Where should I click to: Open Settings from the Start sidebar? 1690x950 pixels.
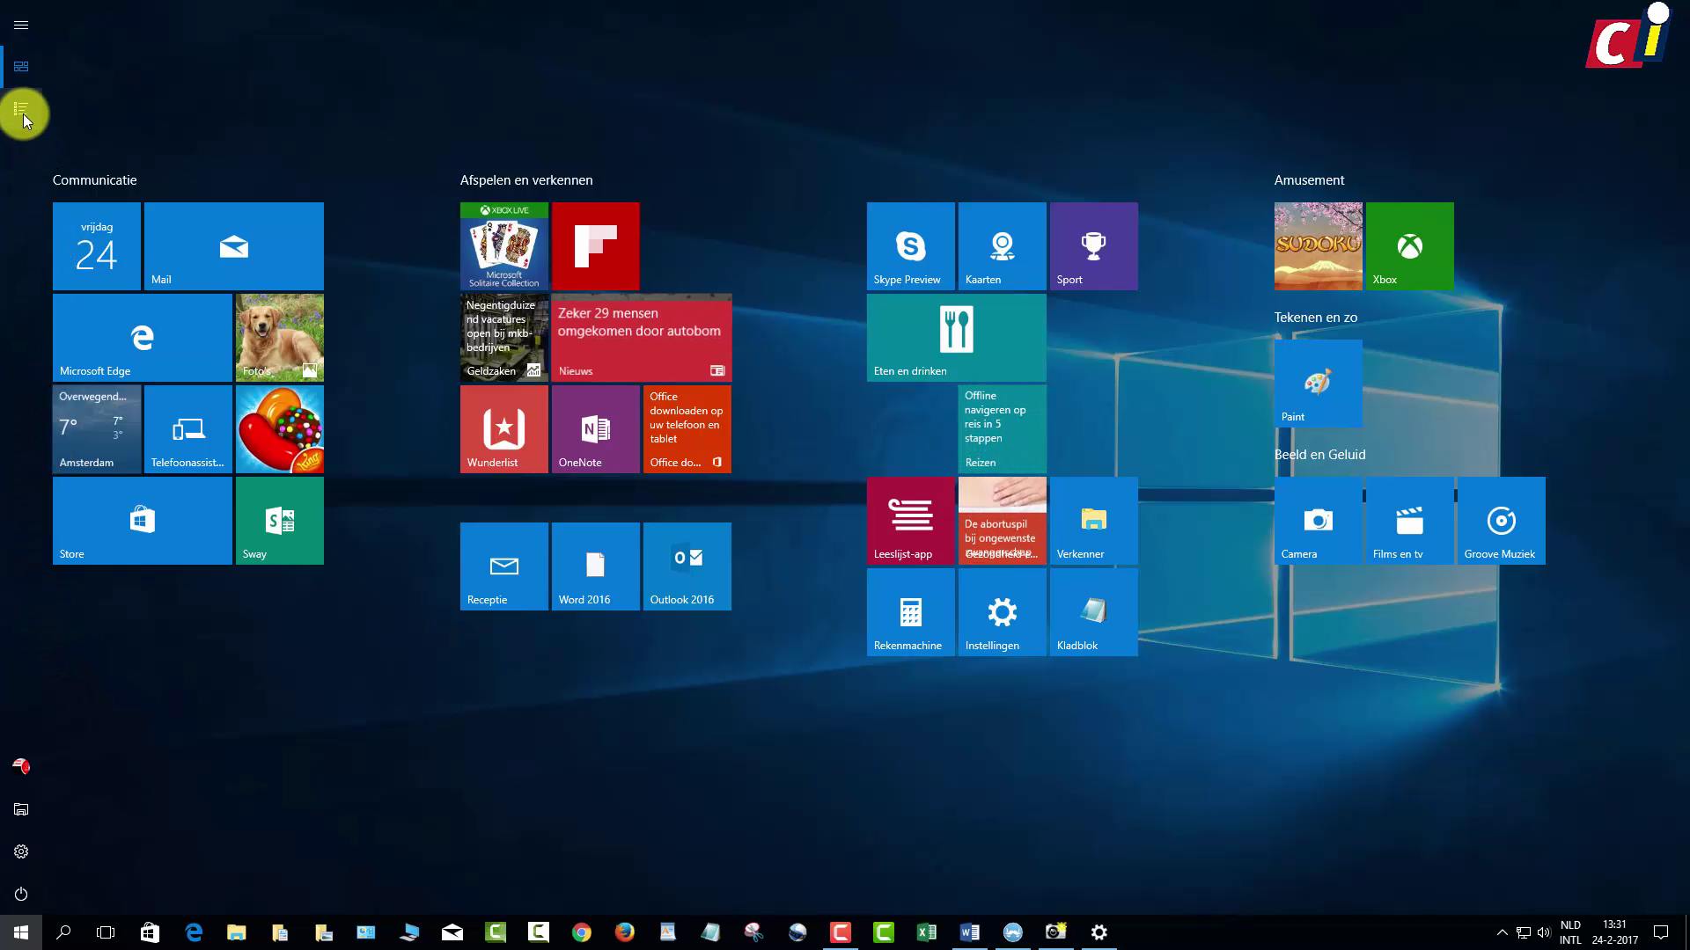tap(21, 851)
